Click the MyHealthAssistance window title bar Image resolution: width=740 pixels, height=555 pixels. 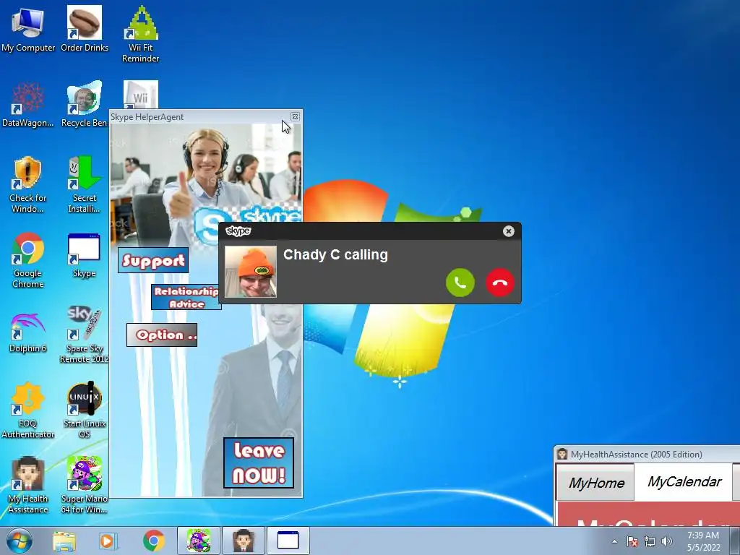coord(647,454)
